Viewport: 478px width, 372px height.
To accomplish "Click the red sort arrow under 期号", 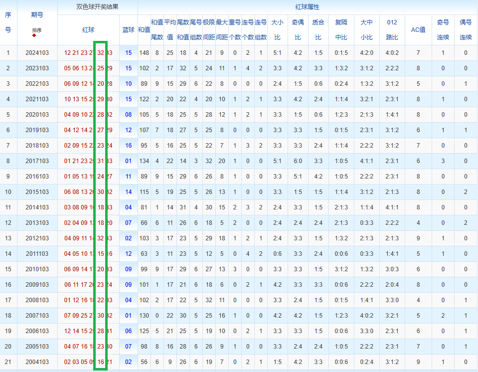I will [x=34, y=35].
